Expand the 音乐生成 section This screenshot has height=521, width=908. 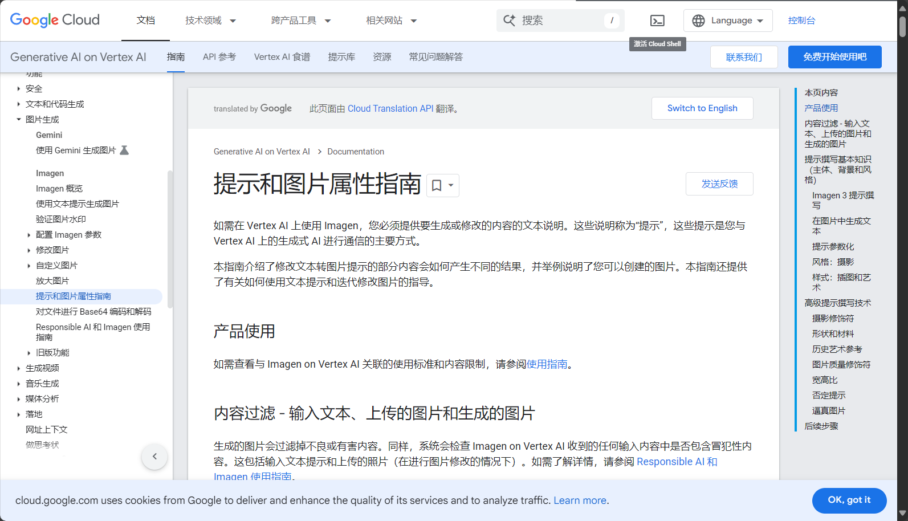[x=18, y=384]
